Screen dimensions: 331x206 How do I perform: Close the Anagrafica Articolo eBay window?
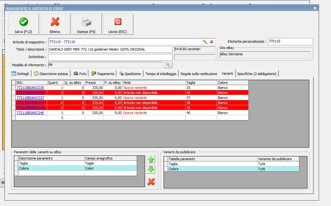tap(315, 8)
